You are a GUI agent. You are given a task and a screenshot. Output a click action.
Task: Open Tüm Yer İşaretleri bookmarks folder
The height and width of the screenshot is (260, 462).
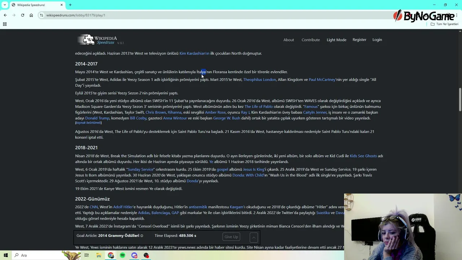coord(445,24)
